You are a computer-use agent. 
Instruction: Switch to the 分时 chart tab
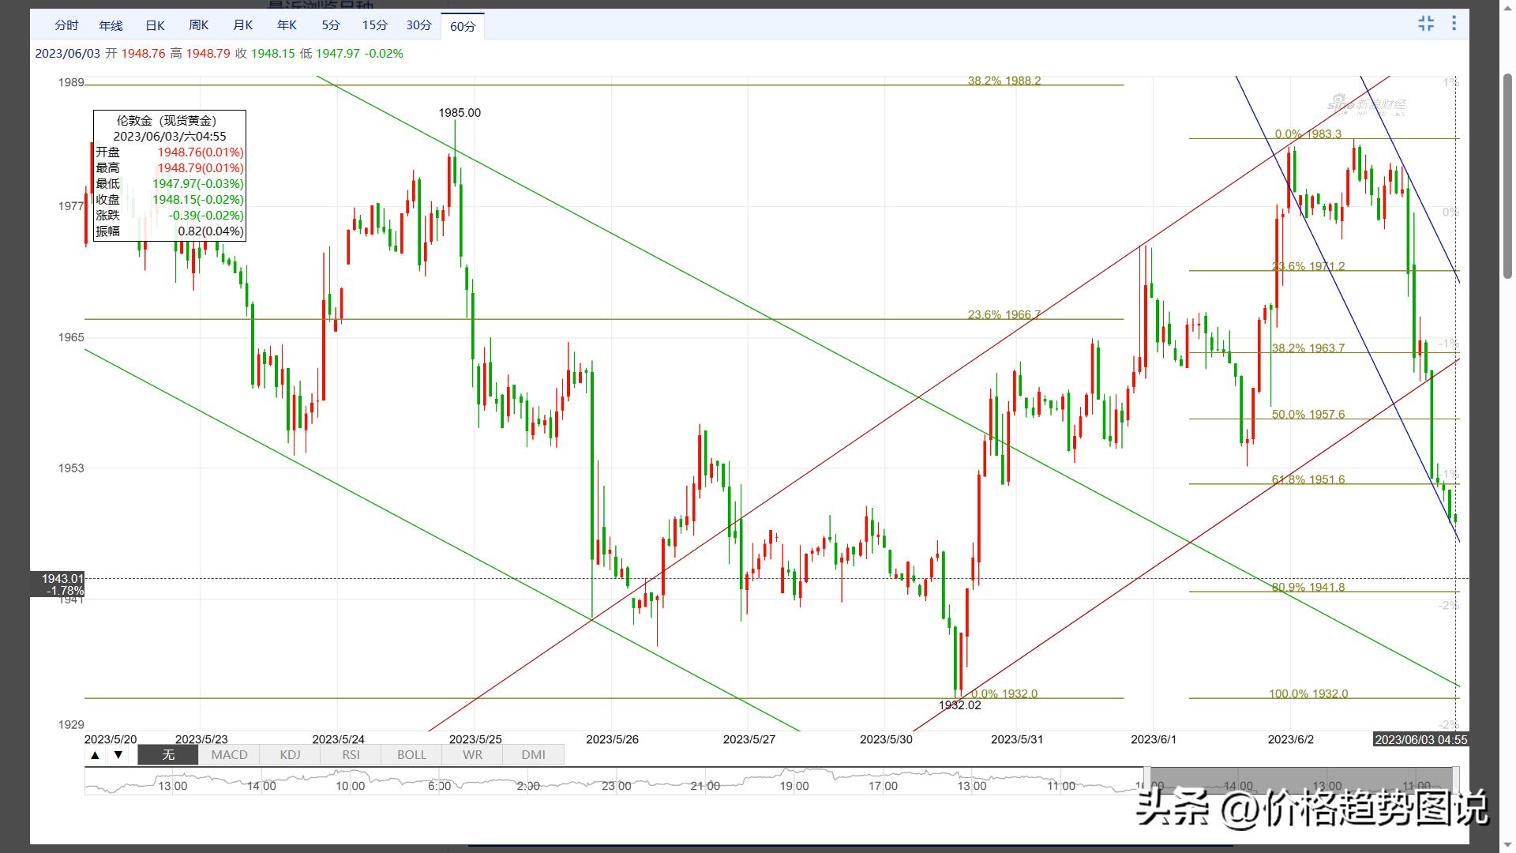(x=66, y=25)
